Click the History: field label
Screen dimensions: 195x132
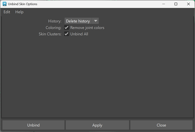pos(55,21)
